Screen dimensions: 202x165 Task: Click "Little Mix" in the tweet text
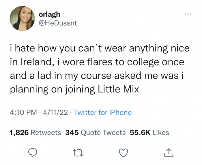point(121,90)
